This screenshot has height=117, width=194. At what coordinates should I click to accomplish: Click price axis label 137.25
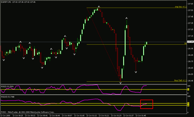pos(190,29)
